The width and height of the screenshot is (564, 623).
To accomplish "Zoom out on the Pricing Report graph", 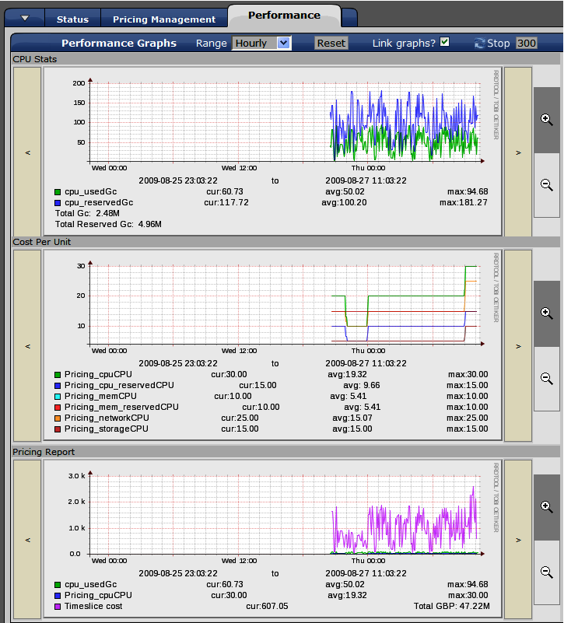I will 546,572.
